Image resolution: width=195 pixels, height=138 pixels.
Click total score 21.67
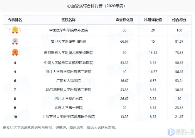[x=179, y=117]
